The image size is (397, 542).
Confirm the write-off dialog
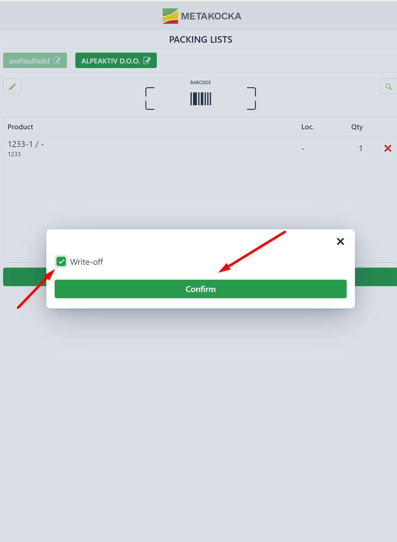[201, 289]
